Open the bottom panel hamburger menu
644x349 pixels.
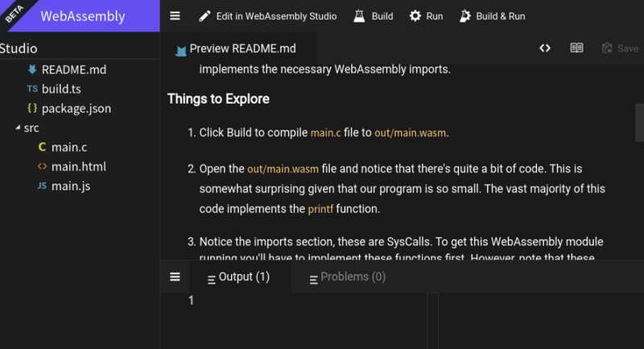click(x=175, y=277)
